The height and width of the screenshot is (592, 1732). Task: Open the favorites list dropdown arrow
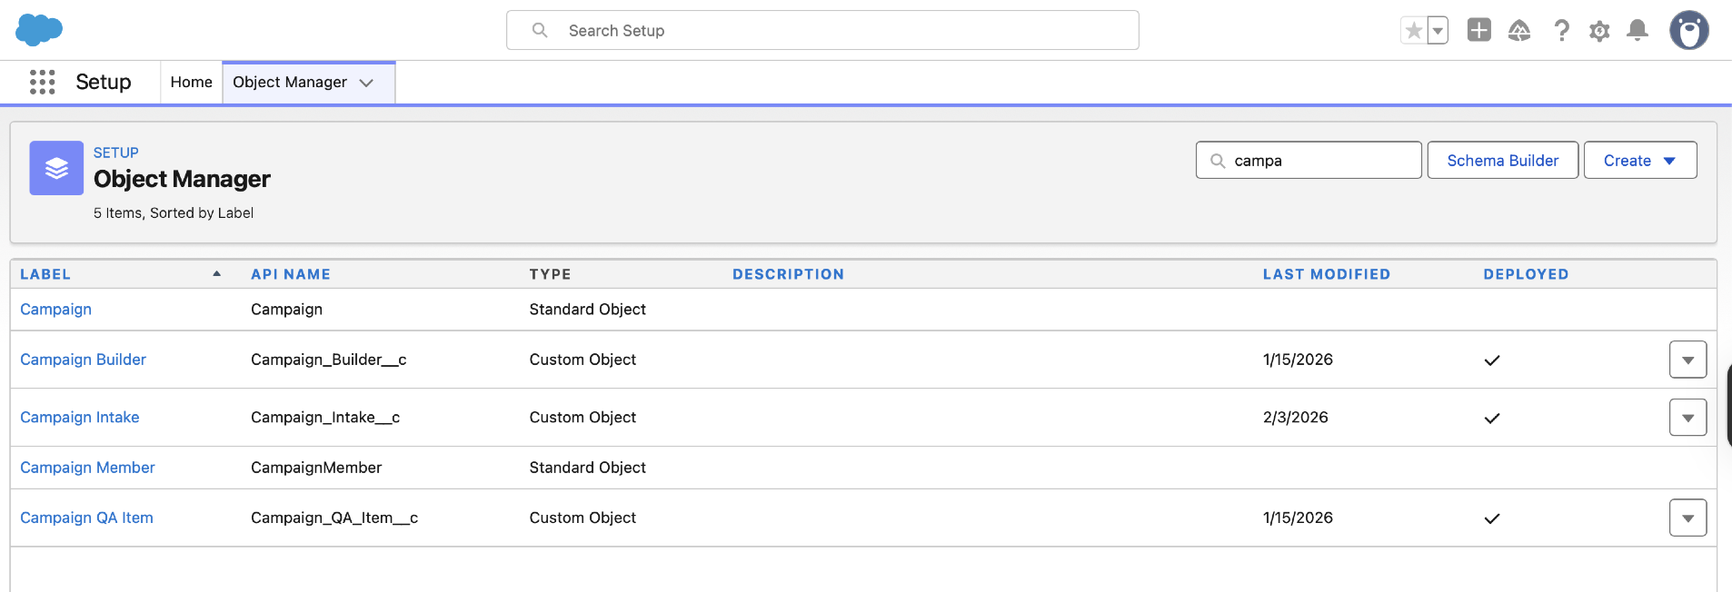click(x=1438, y=31)
